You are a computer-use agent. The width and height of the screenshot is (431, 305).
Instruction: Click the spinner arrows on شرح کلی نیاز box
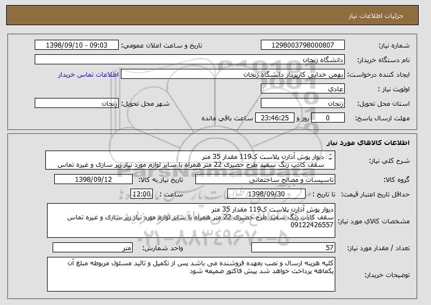click(331, 157)
